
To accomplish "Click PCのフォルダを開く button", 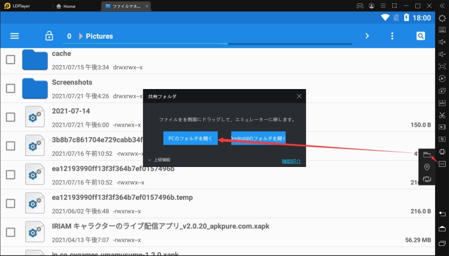I will point(190,138).
